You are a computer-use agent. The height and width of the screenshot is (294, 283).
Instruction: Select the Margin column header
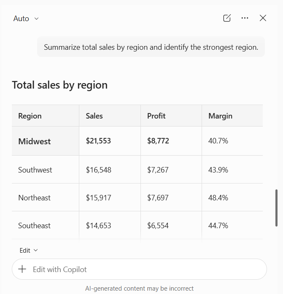click(x=232, y=116)
